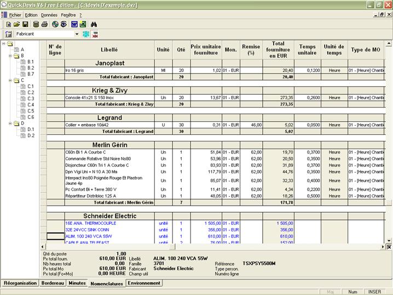Click the Open folder toolbar icon

(17, 24)
